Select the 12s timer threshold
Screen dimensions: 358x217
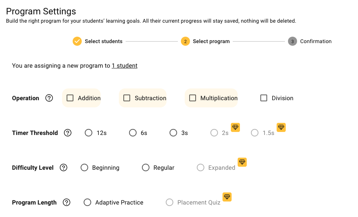89,133
